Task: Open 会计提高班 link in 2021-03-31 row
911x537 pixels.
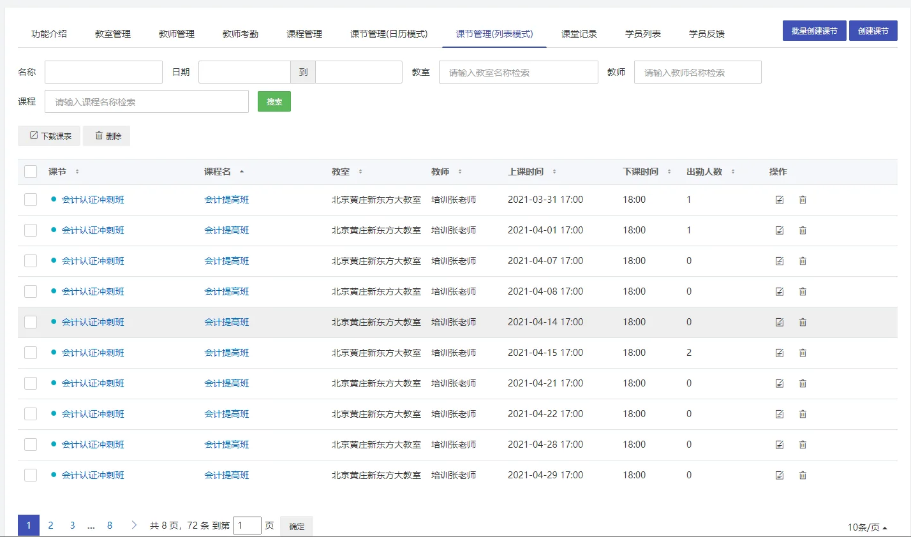Action: 226,200
